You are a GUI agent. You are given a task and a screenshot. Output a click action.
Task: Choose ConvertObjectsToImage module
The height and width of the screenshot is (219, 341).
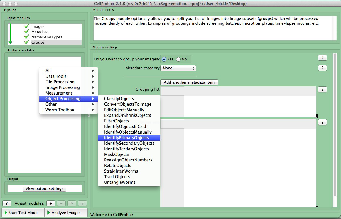pos(129,104)
